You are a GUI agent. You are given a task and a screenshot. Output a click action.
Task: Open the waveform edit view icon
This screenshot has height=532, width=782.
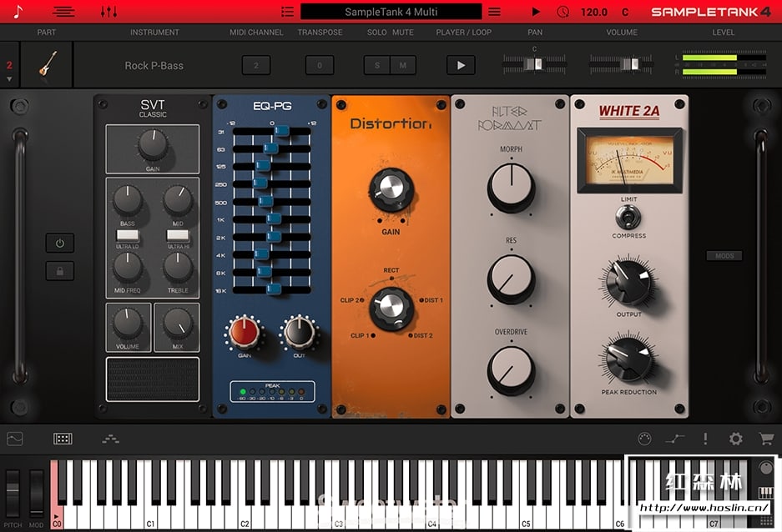click(15, 439)
